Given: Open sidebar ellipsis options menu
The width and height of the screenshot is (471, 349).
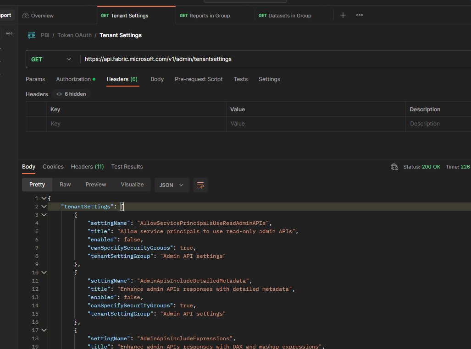Looking at the screenshot, I should point(9,33).
